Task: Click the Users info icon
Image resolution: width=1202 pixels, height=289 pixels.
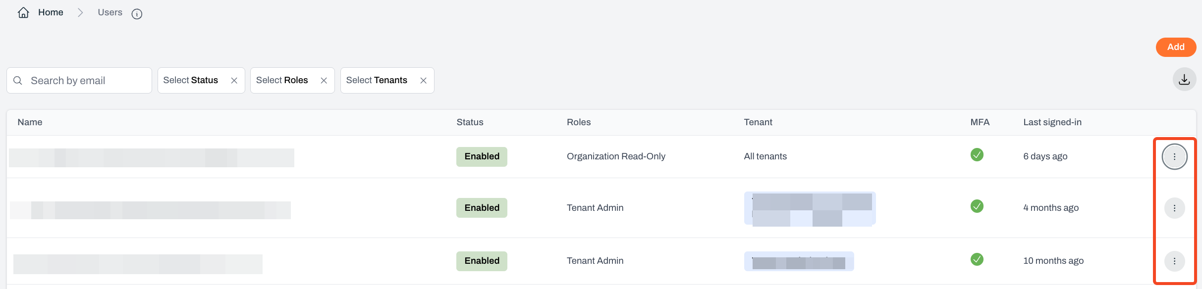Action: point(137,14)
